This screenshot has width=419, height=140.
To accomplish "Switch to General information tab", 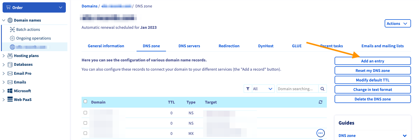I will coord(106,46).
